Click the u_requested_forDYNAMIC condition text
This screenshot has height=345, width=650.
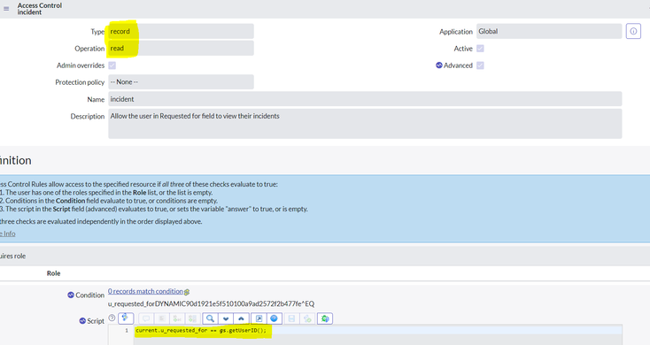pyautogui.click(x=211, y=304)
